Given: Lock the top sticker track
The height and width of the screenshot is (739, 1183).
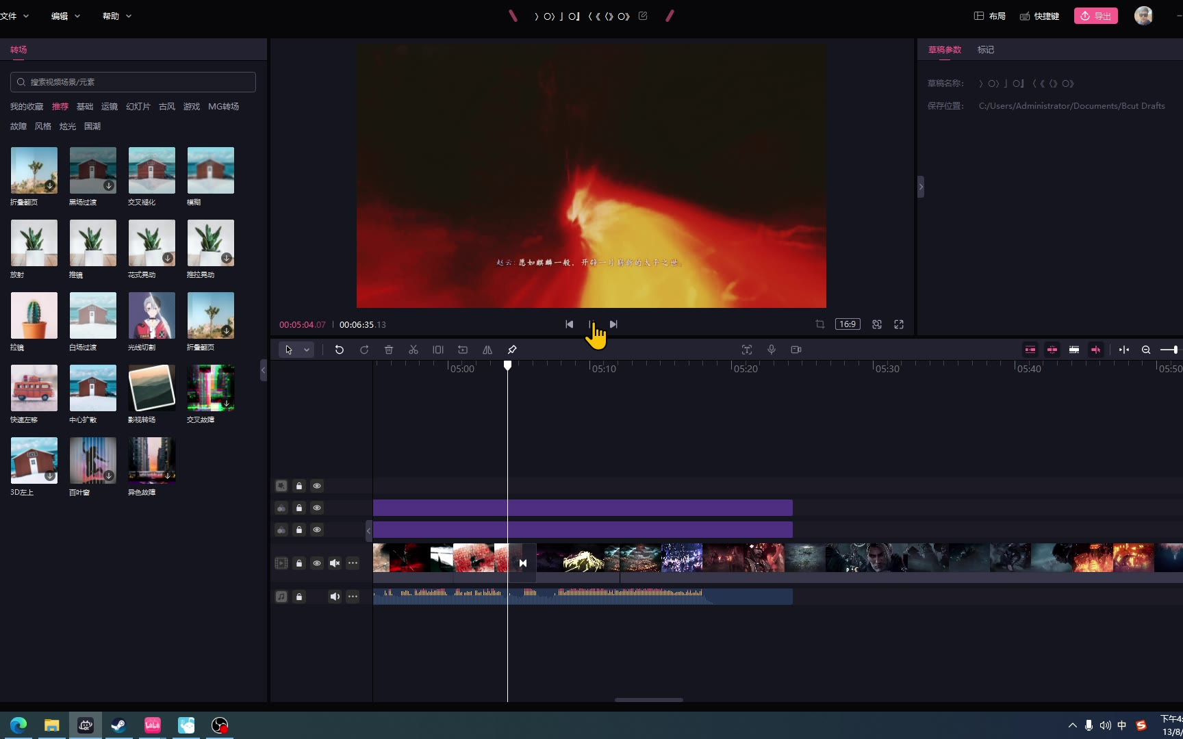Looking at the screenshot, I should pos(299,486).
